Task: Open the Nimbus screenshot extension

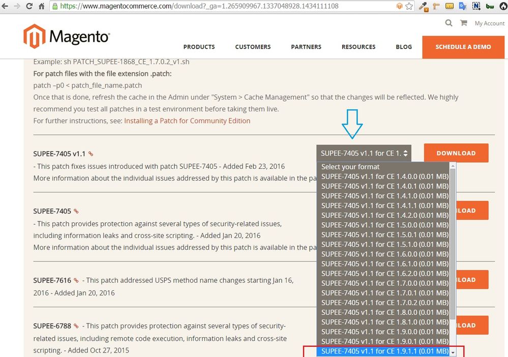Action: 476,6
